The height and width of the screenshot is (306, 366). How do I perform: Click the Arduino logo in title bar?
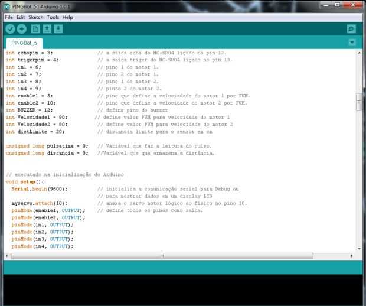coord(6,6)
